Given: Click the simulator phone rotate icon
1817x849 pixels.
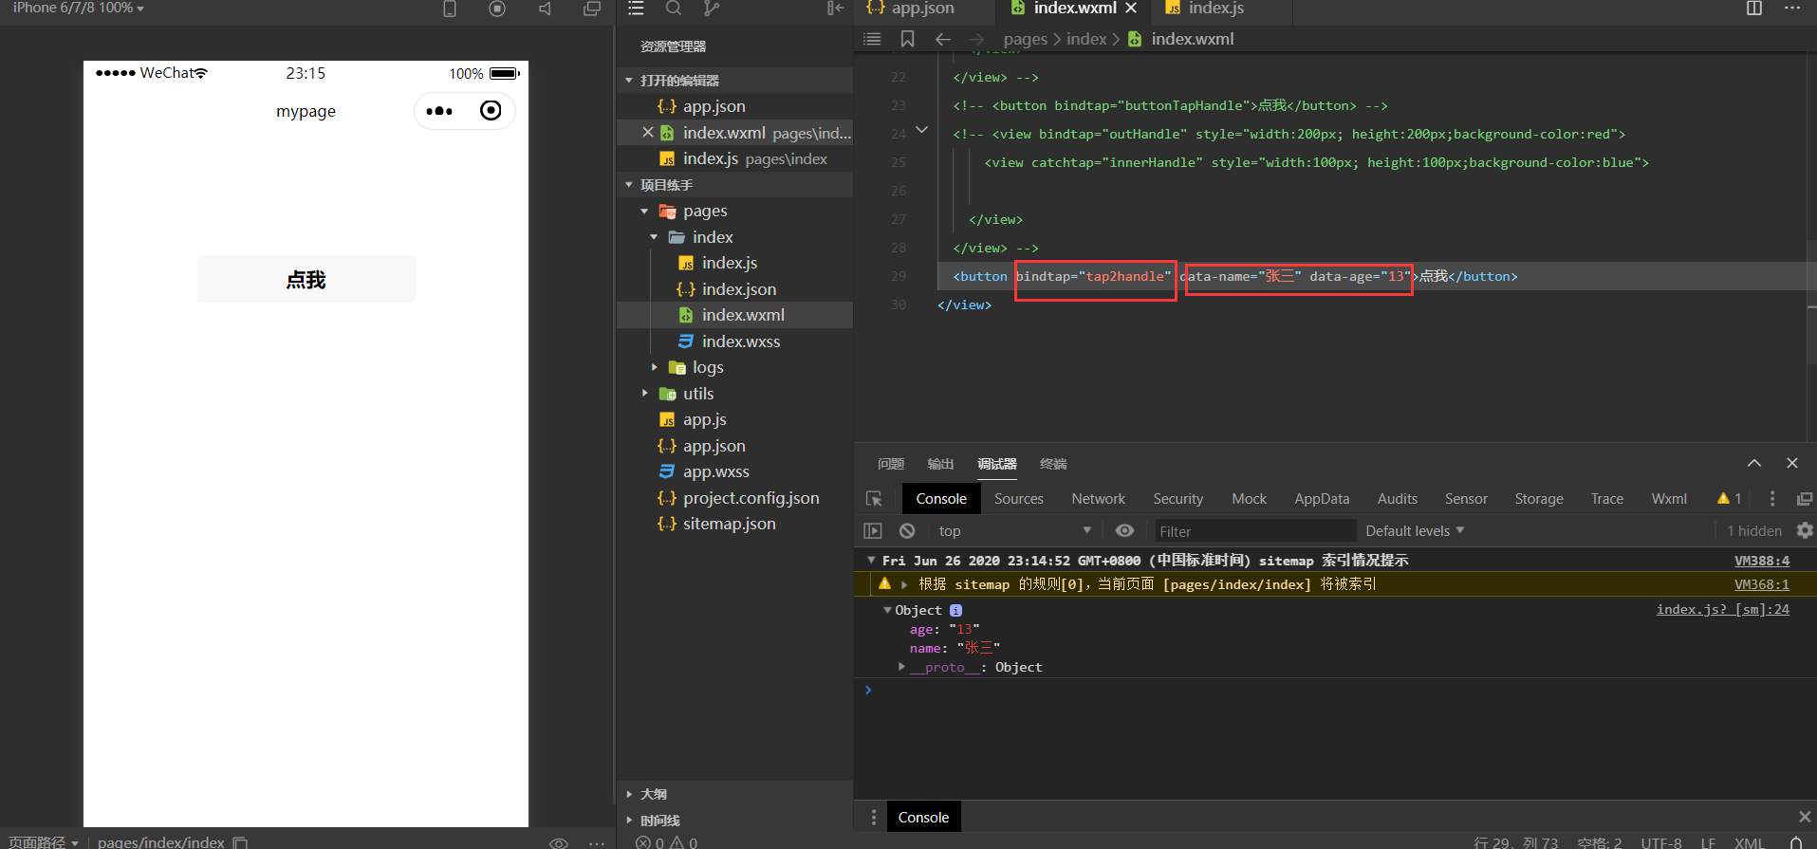Looking at the screenshot, I should click(x=450, y=9).
